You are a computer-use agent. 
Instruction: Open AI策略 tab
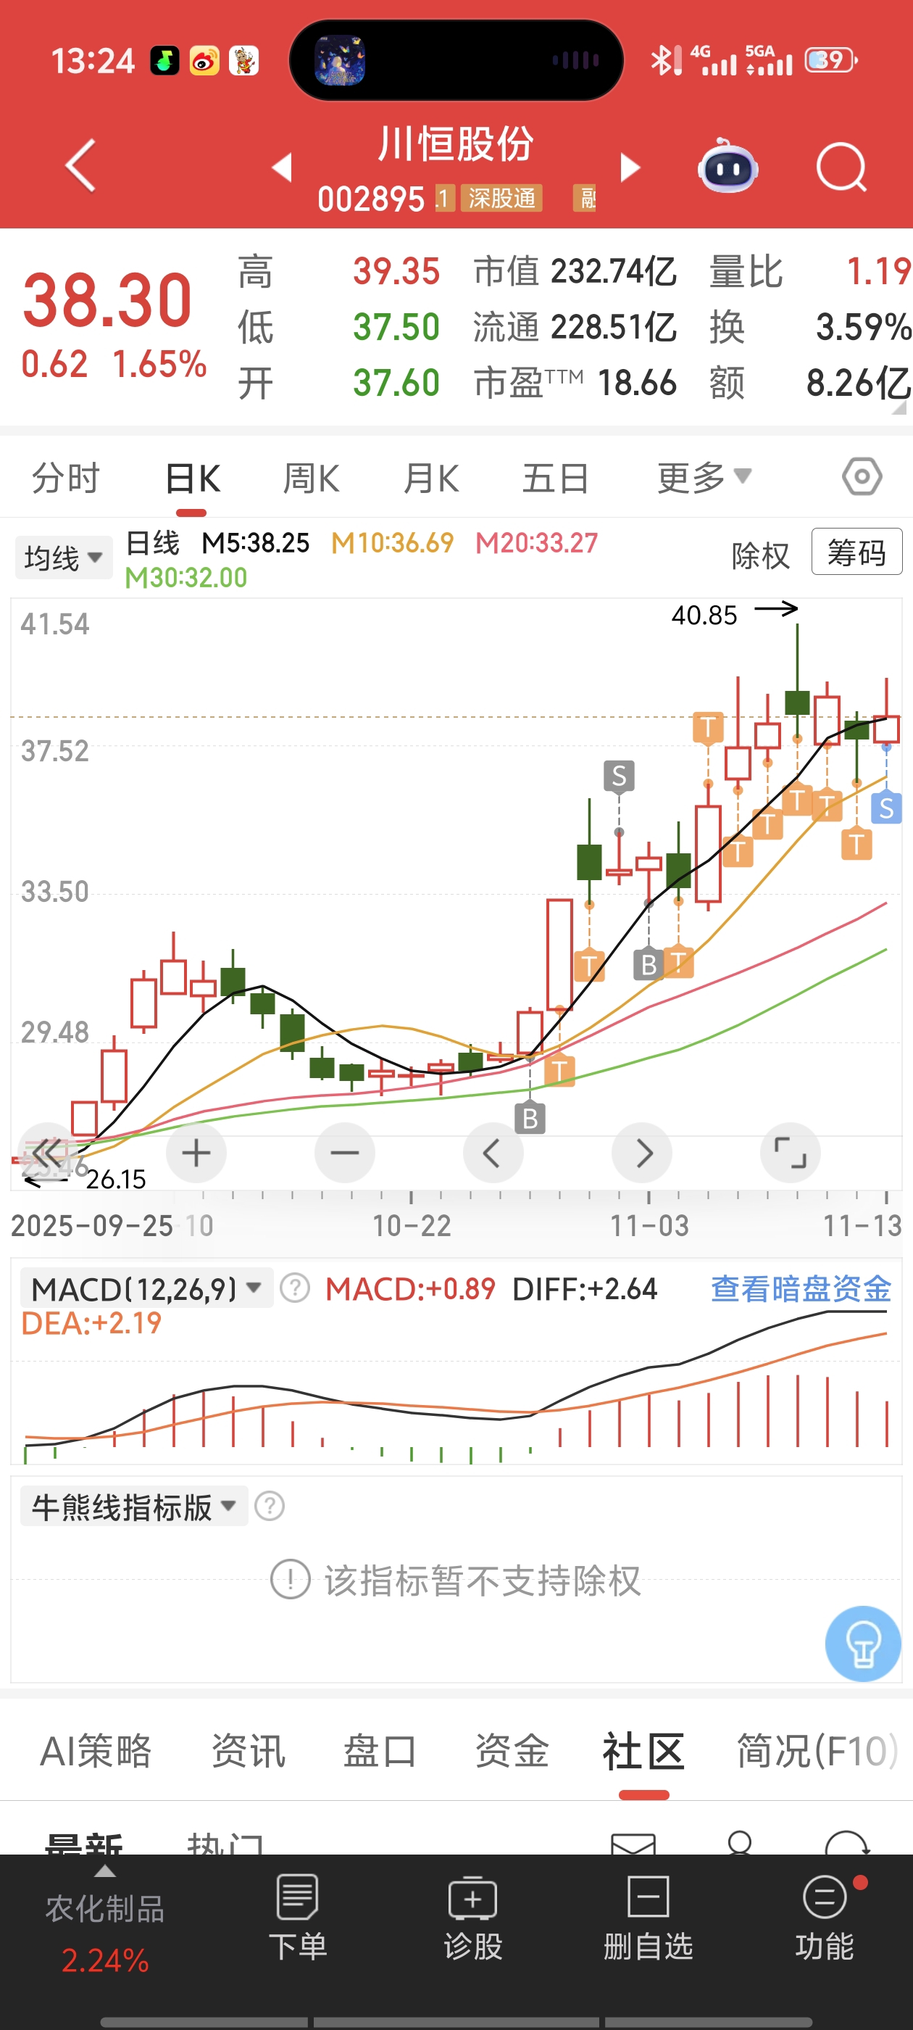[96, 1751]
